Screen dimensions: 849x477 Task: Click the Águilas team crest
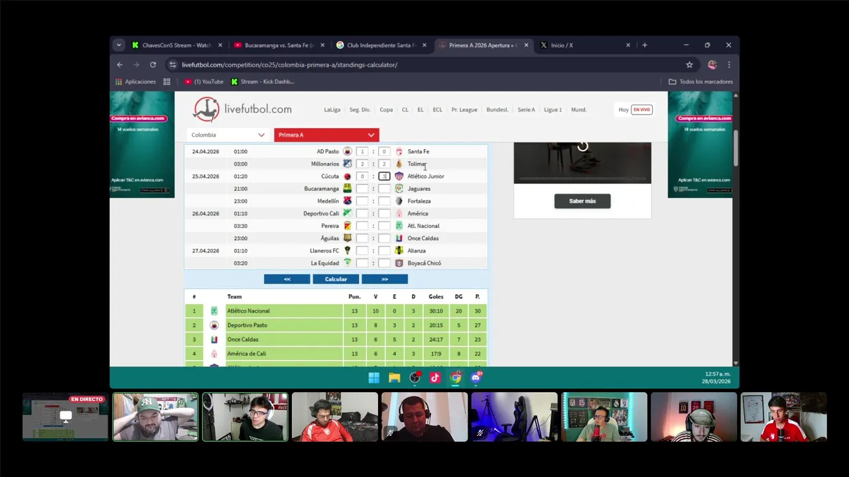(348, 238)
